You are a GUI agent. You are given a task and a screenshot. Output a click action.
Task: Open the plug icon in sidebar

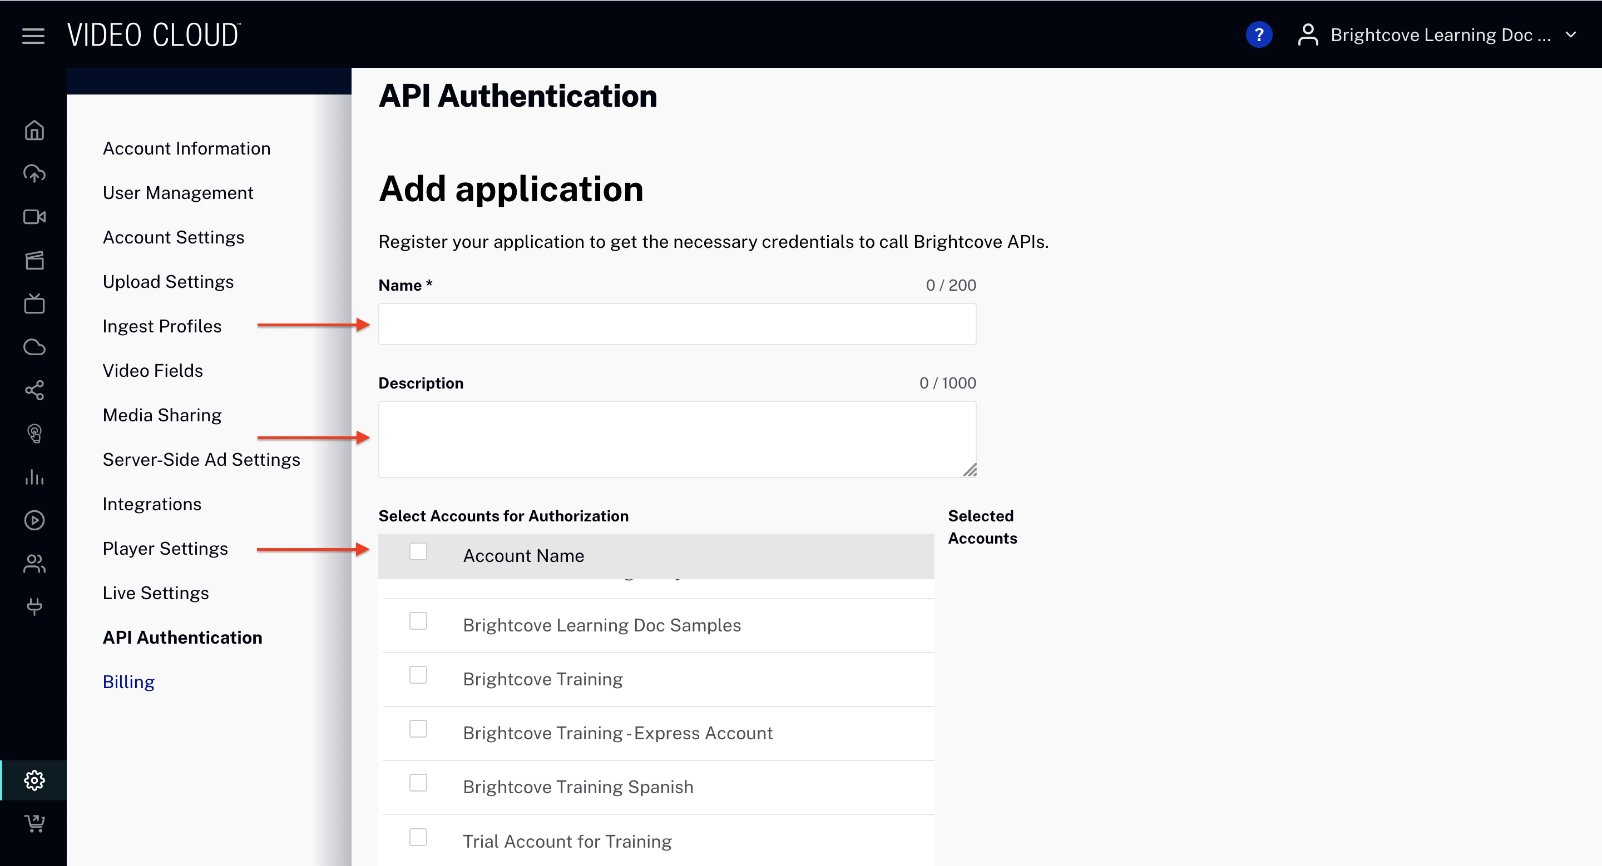[x=34, y=606]
